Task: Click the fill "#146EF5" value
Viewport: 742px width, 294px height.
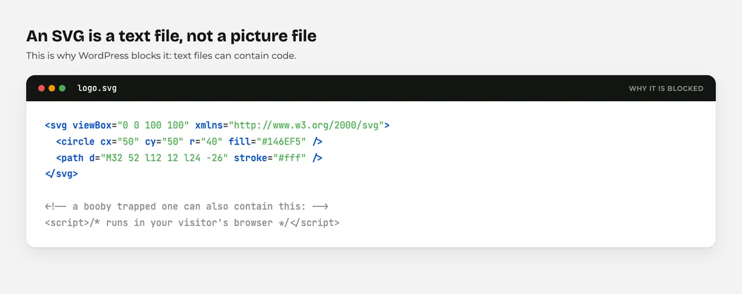Action: pos(282,141)
